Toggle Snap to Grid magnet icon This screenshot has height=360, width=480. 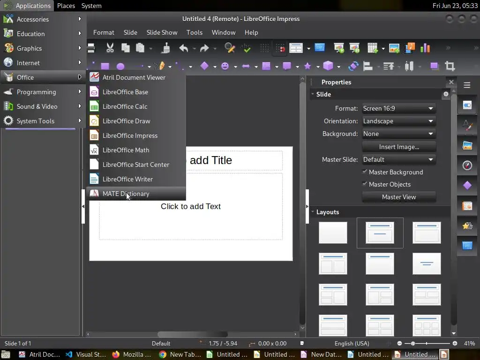(x=280, y=48)
